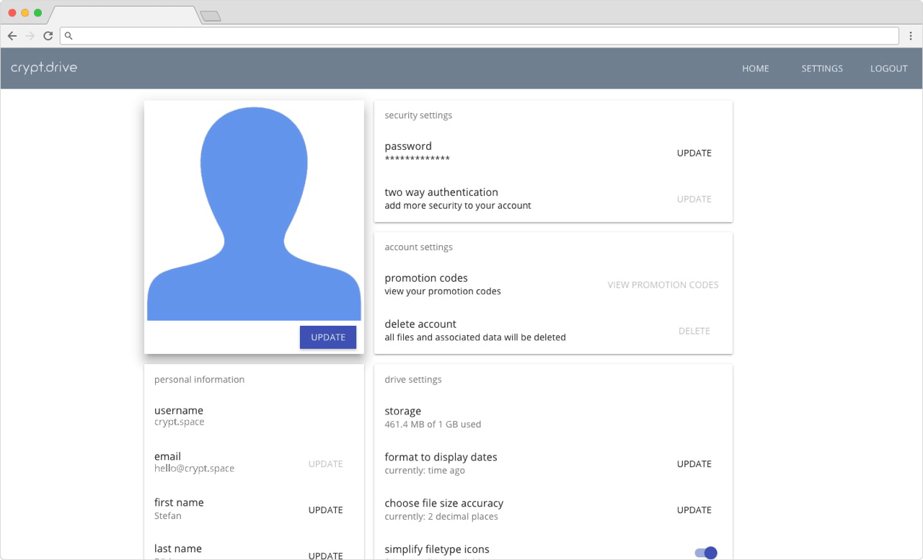Update the email address
Viewport: 923px width, 560px height.
pyautogui.click(x=326, y=463)
